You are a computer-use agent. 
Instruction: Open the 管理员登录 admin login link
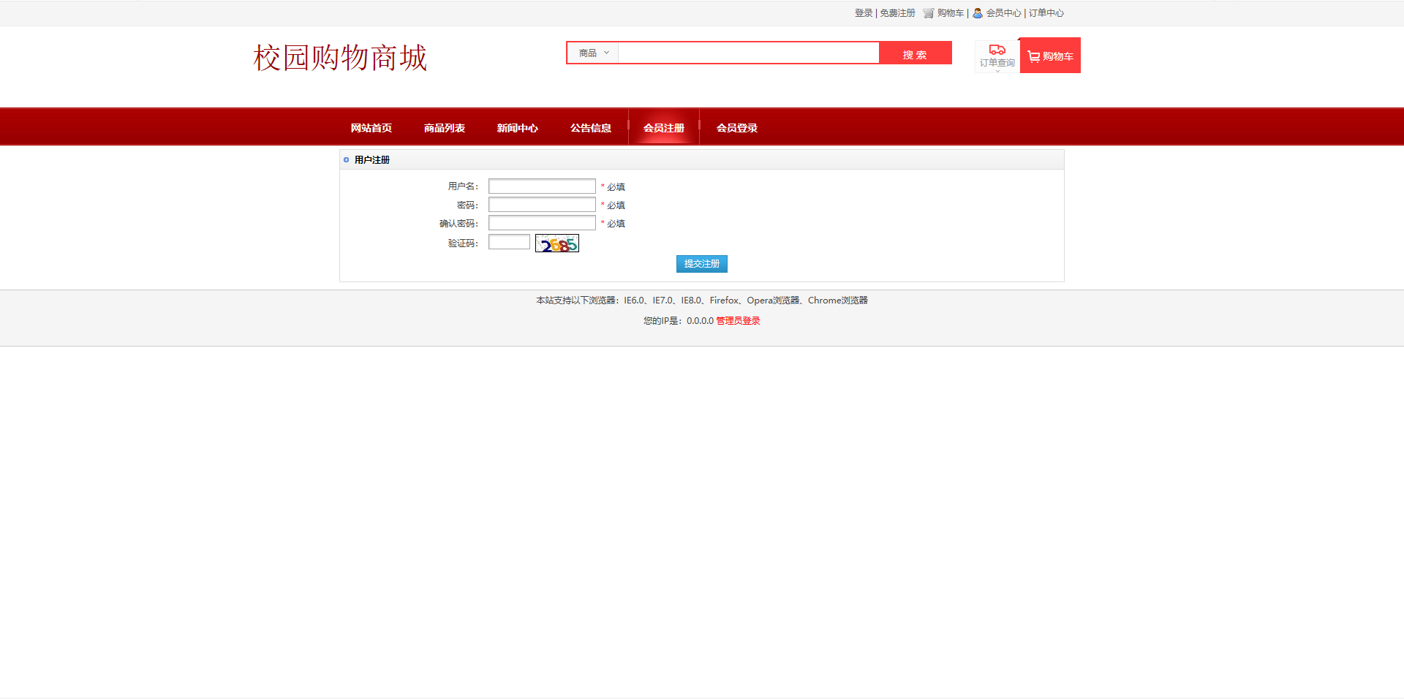point(738,321)
